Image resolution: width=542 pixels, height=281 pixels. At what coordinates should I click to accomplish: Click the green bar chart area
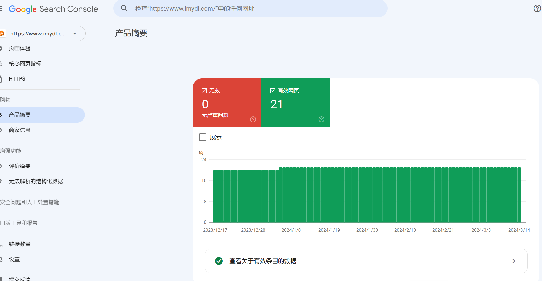point(367,195)
